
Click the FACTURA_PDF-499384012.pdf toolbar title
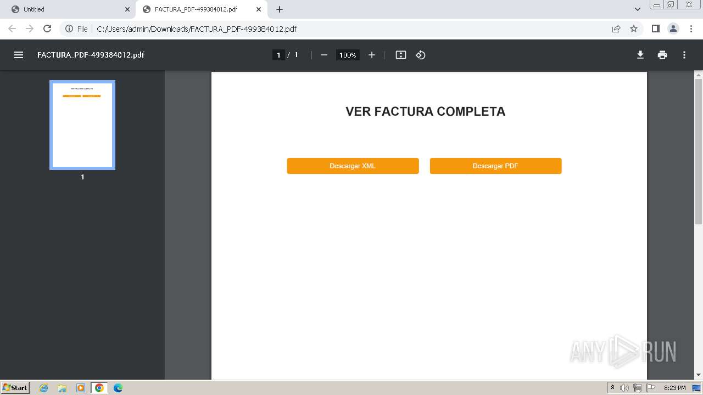91,55
